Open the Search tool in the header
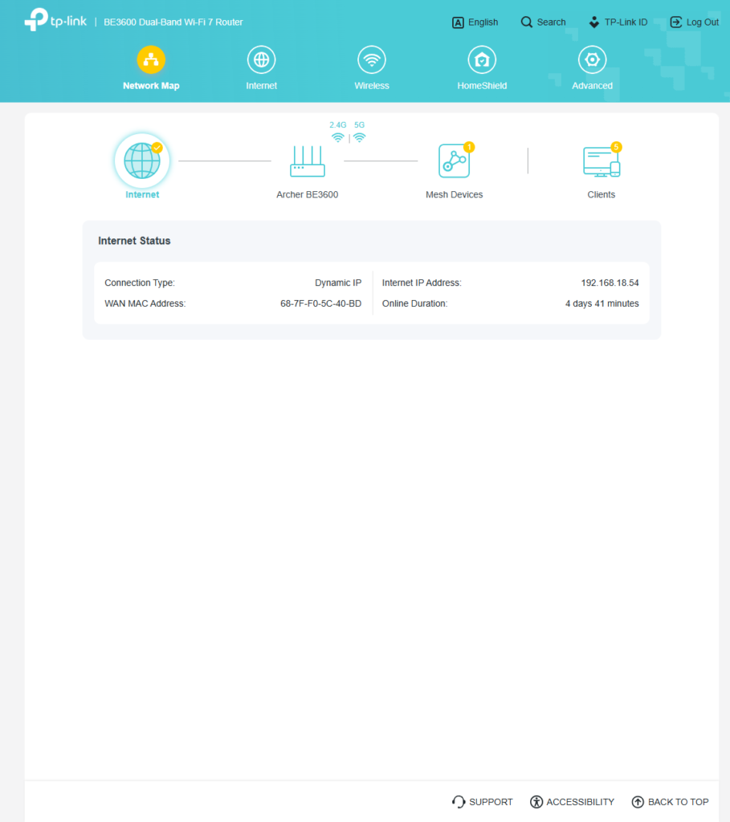This screenshot has height=822, width=730. tap(543, 22)
